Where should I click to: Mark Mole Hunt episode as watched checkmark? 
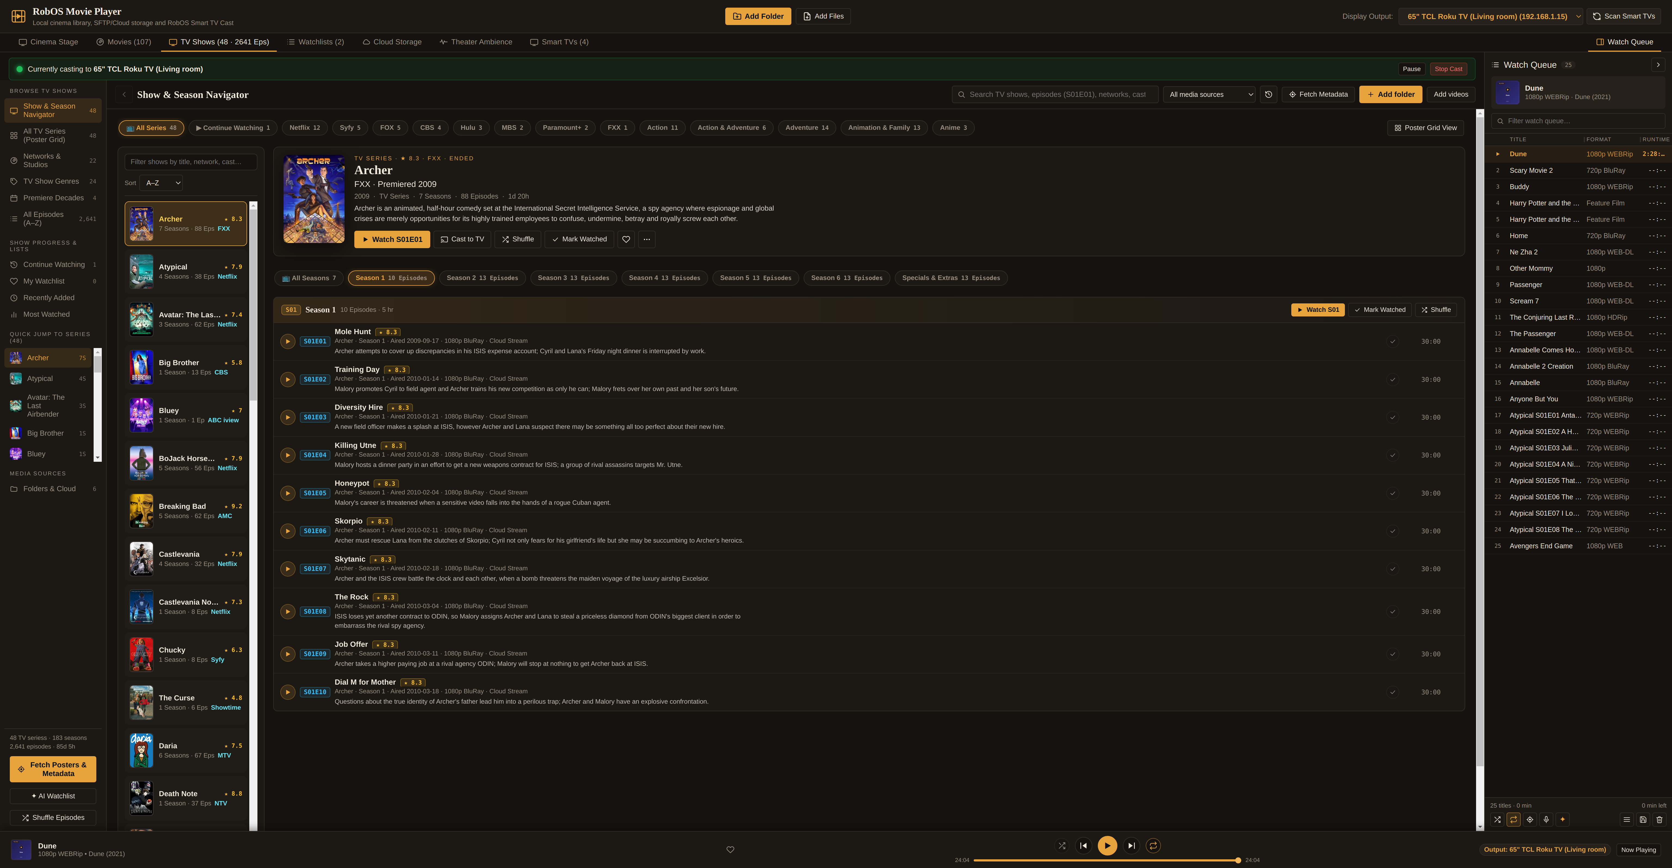1392,341
